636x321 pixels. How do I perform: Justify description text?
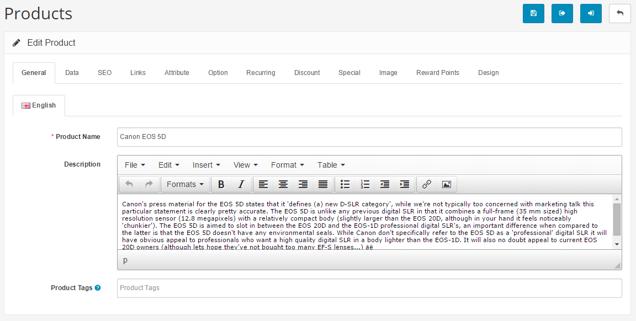click(x=323, y=184)
